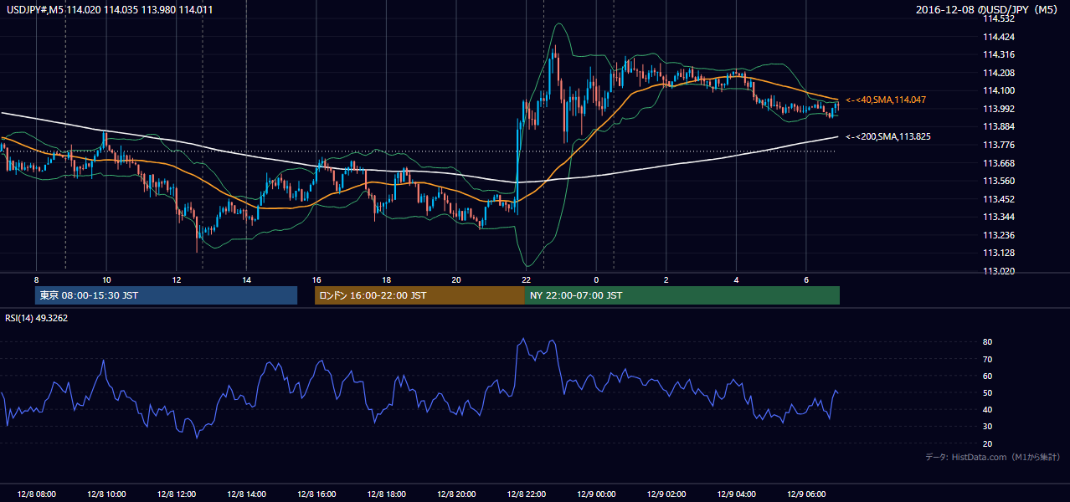Click the hour 18 tick on price chart
The height and width of the screenshot is (502, 1070).
(x=386, y=279)
